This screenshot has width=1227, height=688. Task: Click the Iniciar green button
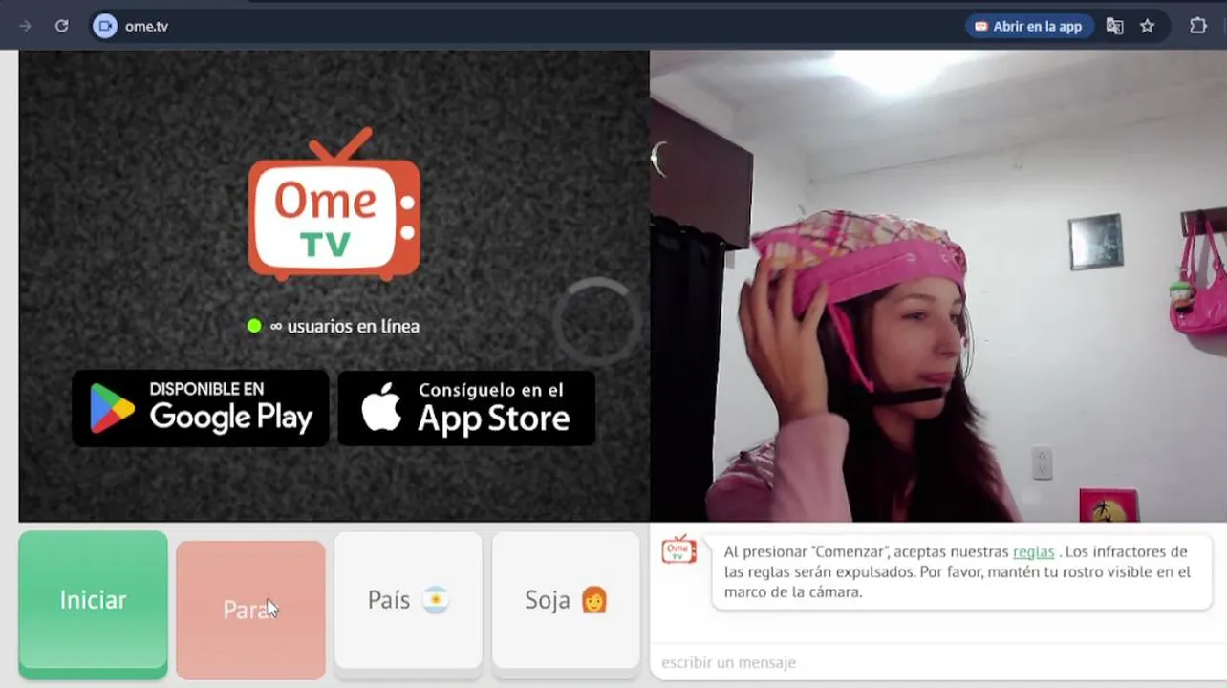point(93,605)
